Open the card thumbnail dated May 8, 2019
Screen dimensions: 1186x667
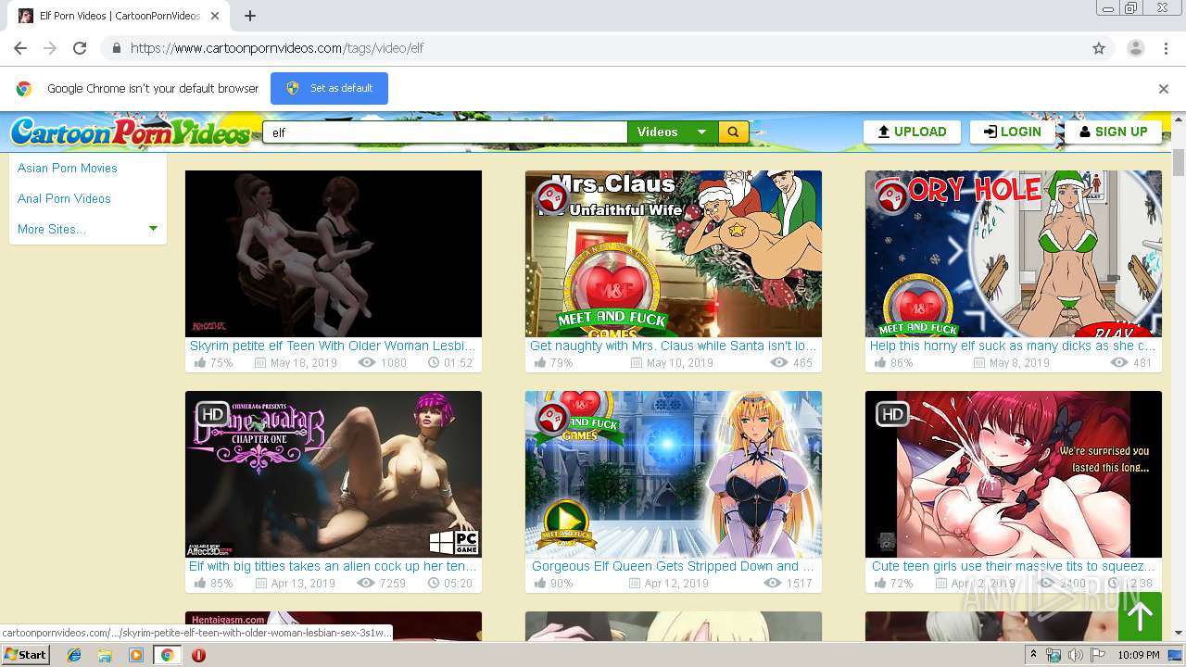point(1013,254)
